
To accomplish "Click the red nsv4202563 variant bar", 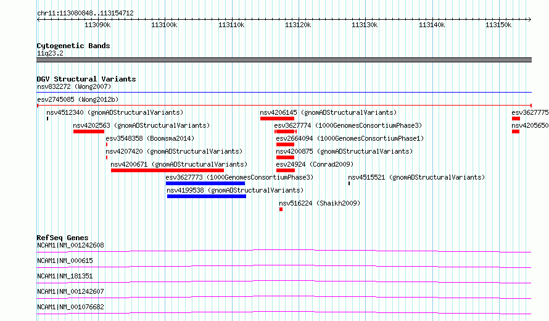I will pos(89,131).
